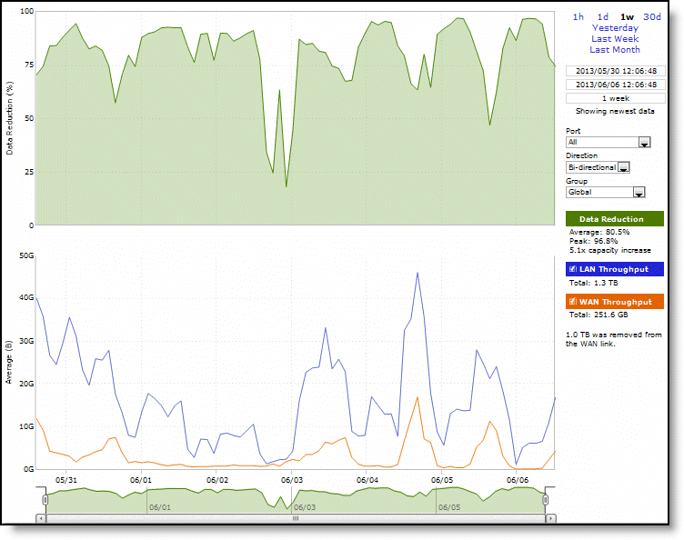Select the 1d time range

click(603, 16)
